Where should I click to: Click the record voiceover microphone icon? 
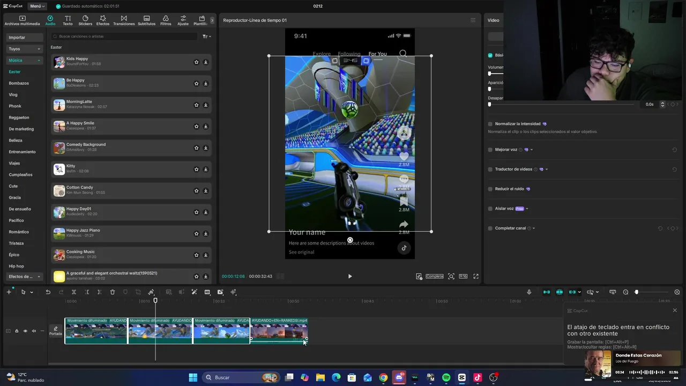pos(530,292)
